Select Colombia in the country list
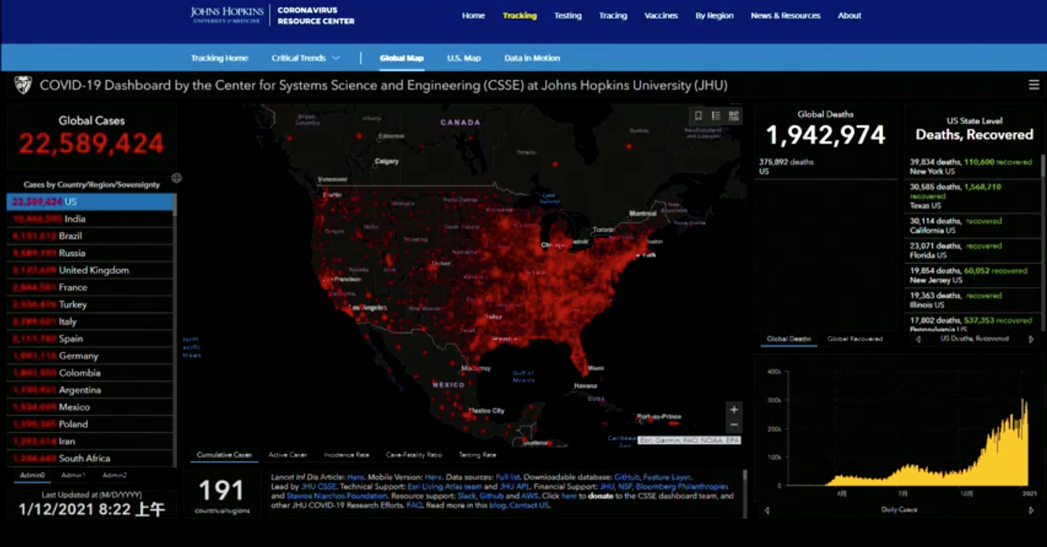The image size is (1047, 547). click(x=90, y=372)
